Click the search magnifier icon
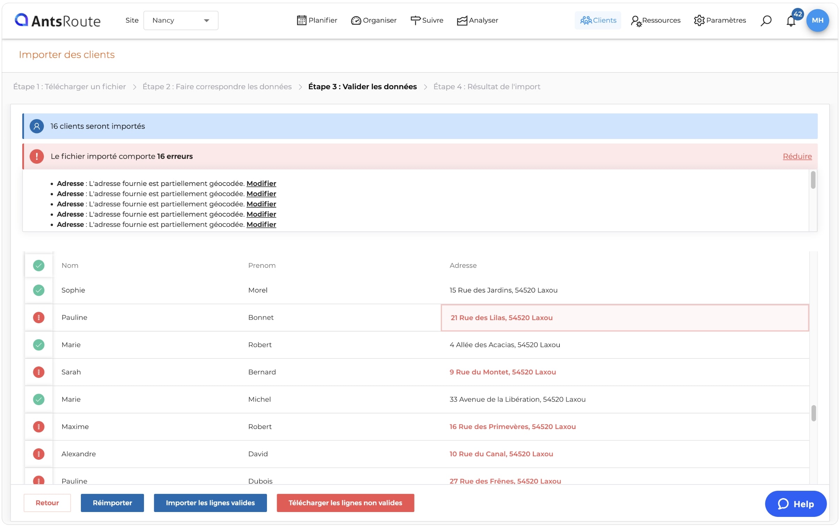 coord(766,21)
